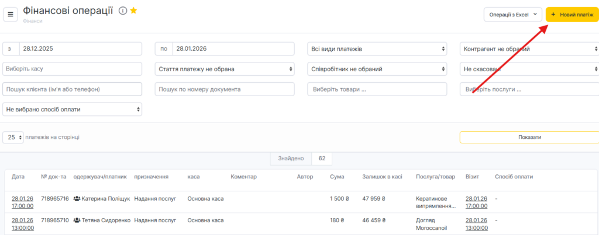The height and width of the screenshot is (235, 599).
Task: Click the info icon beside the page title
Action: (123, 10)
